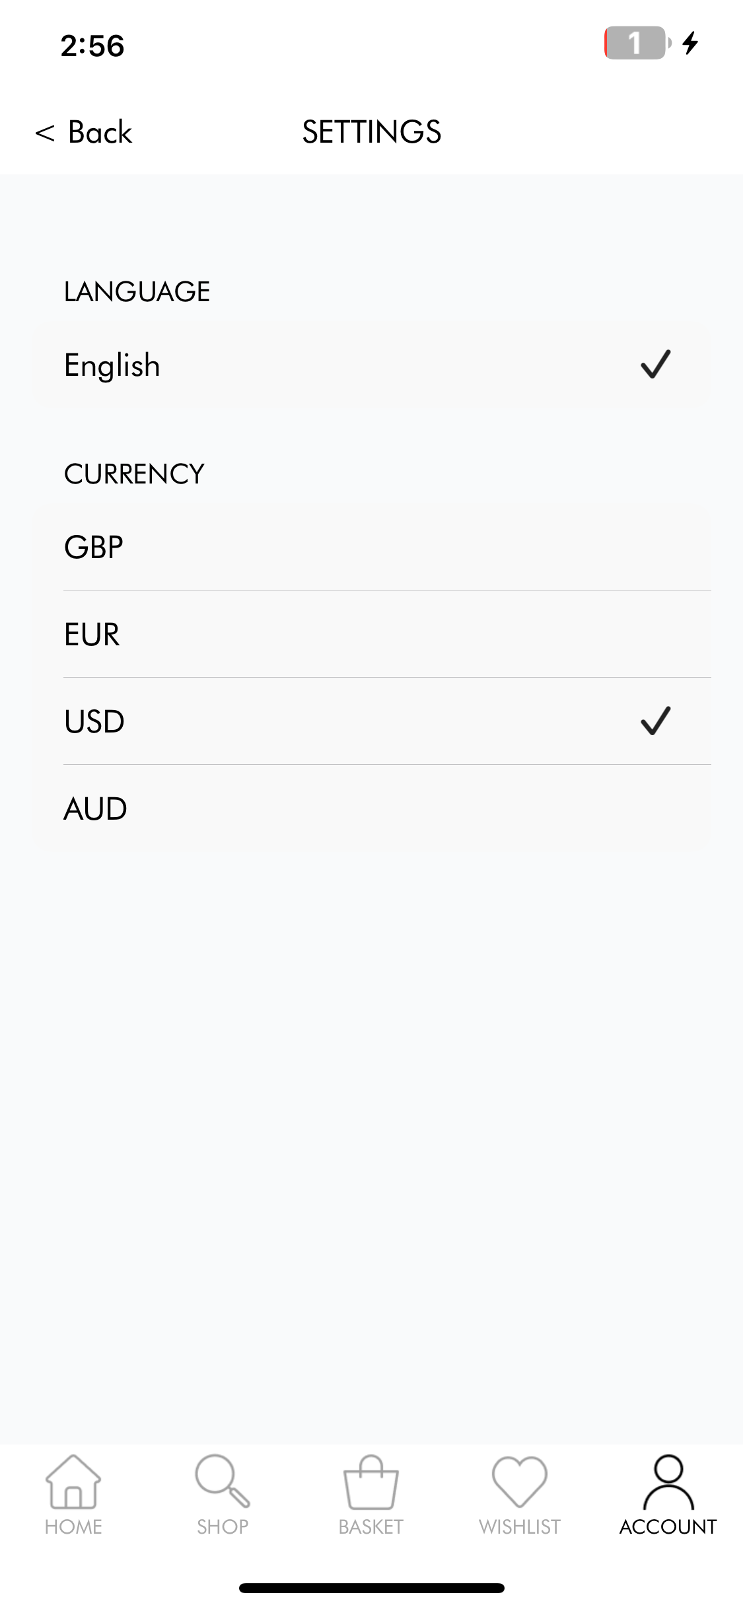Viewport: 743px width, 1609px height.
Task: Tap the Account person icon
Action: (x=668, y=1482)
